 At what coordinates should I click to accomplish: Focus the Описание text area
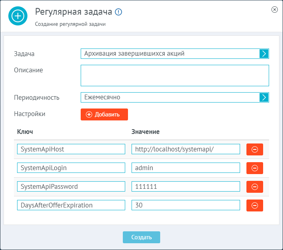click(175, 76)
